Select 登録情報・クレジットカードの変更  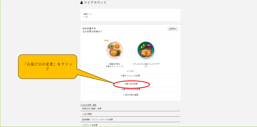[x=97, y=120]
